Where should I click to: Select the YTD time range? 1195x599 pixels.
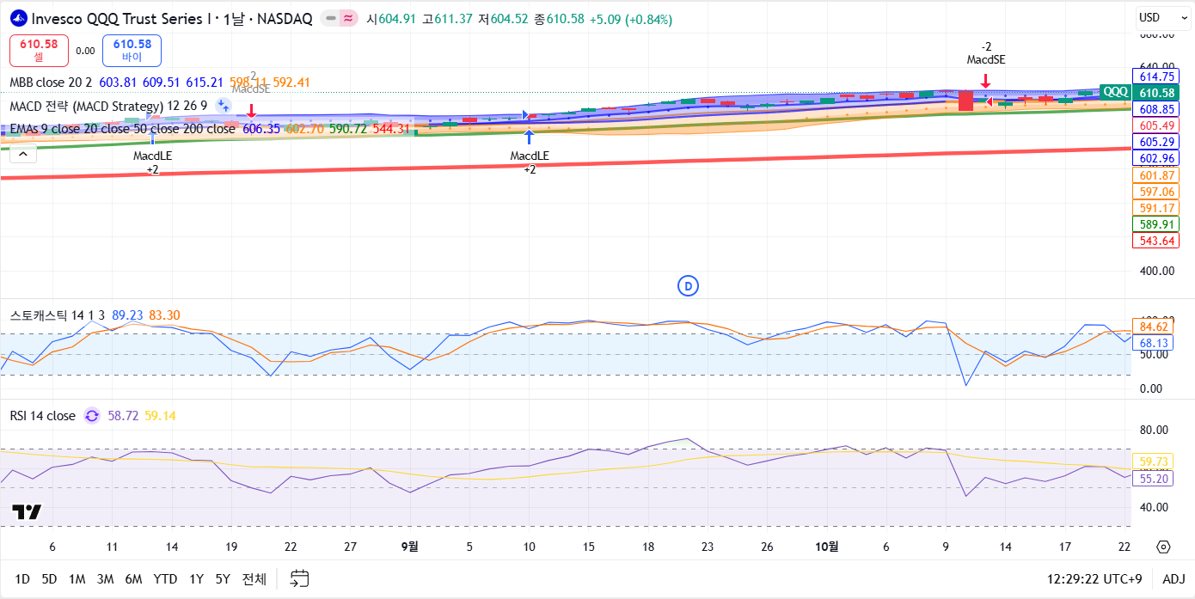click(x=165, y=579)
